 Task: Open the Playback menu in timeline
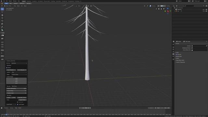click(x=6, y=108)
